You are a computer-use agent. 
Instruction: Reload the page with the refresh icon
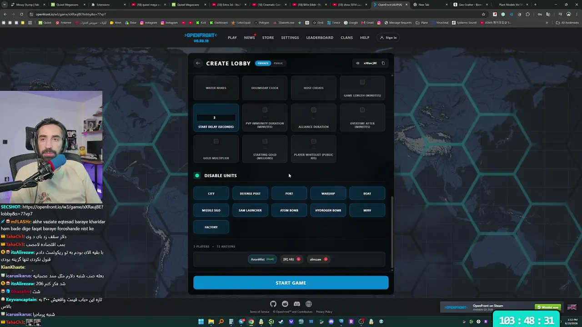tap(20, 14)
